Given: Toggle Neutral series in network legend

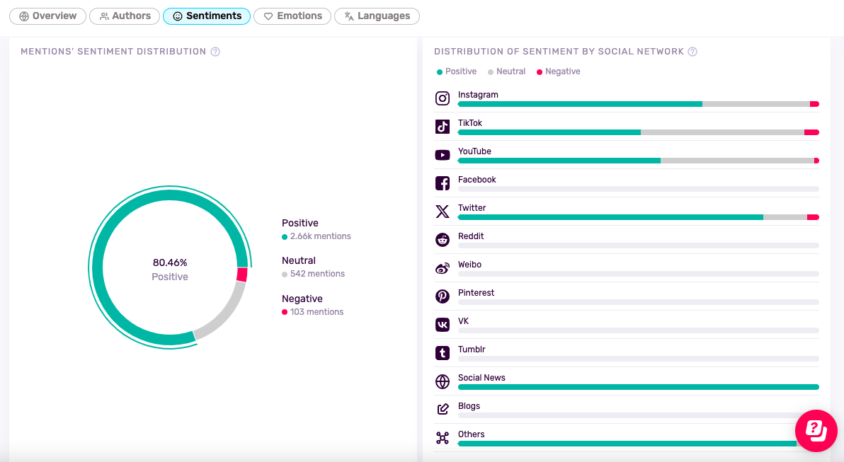Looking at the screenshot, I should [506, 71].
